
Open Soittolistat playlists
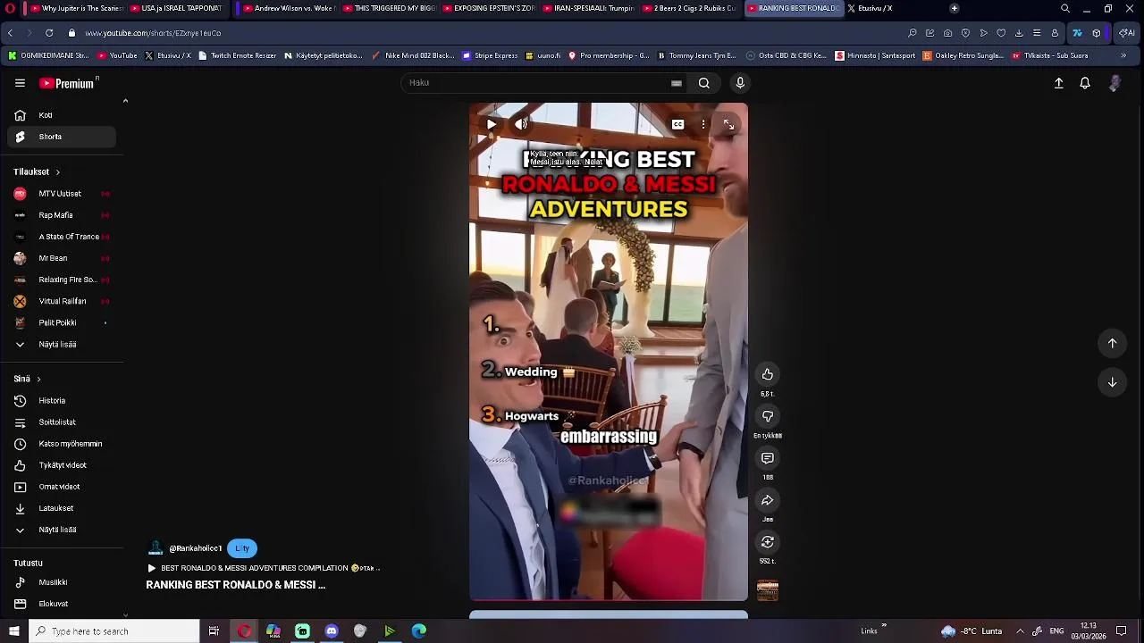tap(62, 422)
